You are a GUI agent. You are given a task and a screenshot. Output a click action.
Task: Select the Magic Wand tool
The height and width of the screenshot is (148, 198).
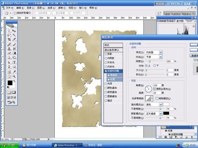(x=14, y=35)
